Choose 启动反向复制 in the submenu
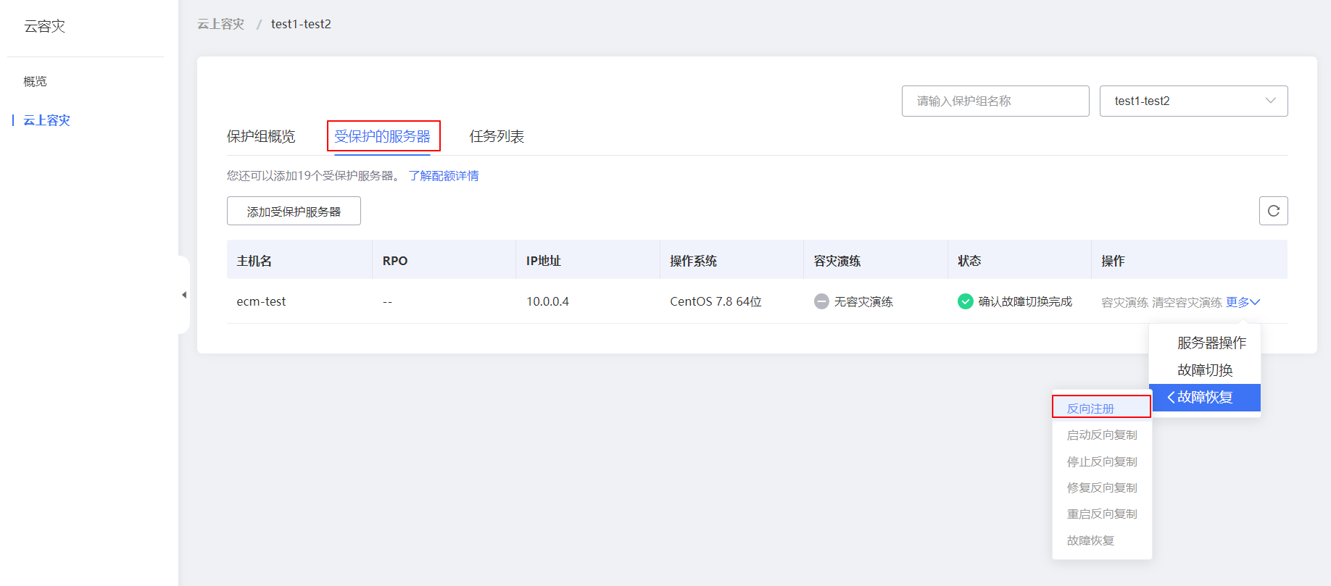The image size is (1331, 586). click(x=1102, y=435)
